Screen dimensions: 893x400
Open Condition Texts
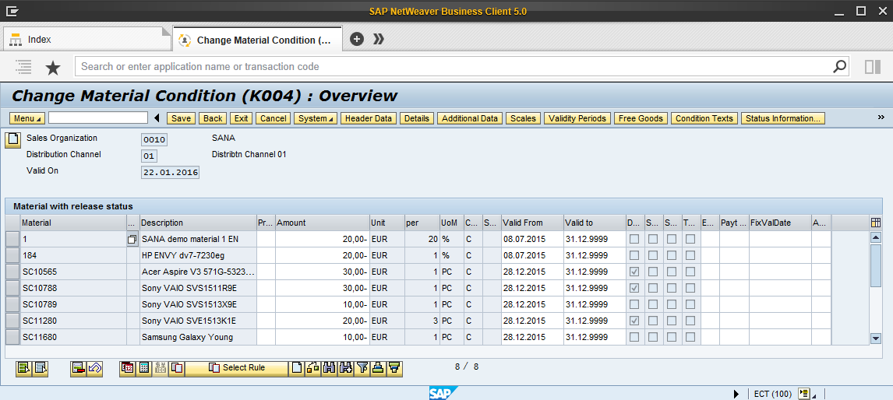(704, 118)
